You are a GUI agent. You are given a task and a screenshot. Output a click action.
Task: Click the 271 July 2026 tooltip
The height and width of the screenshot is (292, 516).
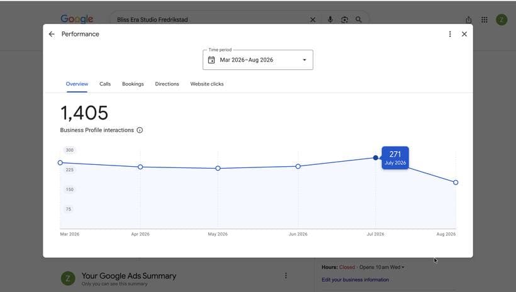pos(395,158)
